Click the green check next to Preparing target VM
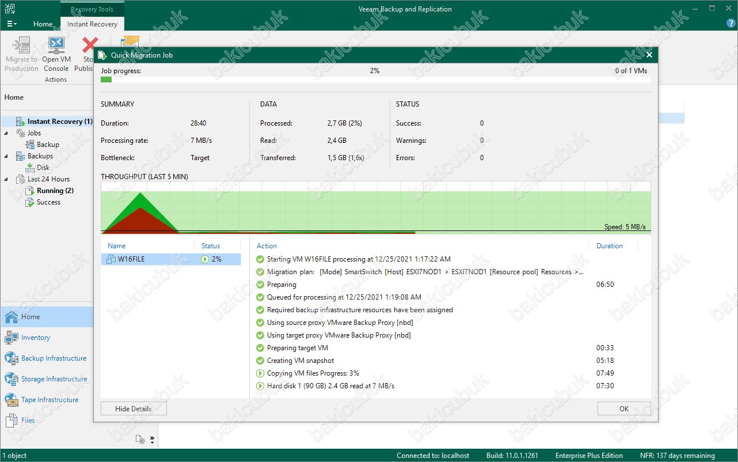738x462 pixels. click(260, 348)
